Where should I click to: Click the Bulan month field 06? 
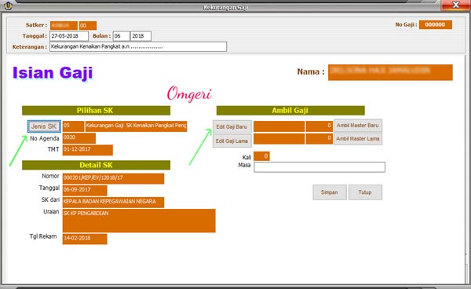(122, 36)
